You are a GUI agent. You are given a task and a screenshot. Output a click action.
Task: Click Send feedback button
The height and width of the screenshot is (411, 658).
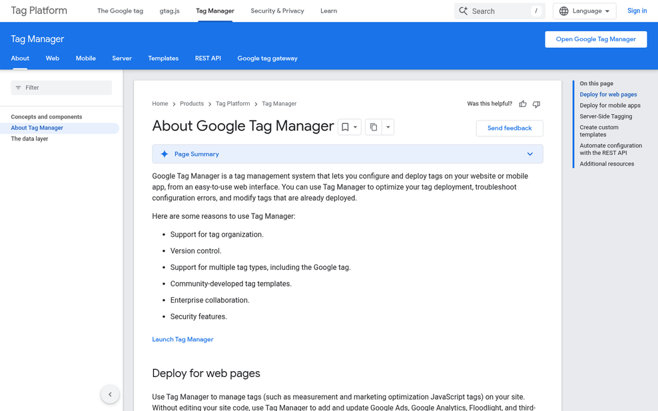[509, 128]
